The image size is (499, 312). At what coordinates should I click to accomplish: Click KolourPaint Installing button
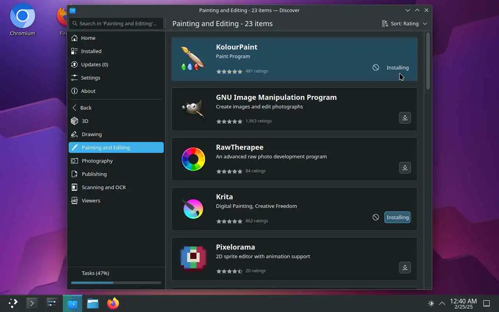(x=398, y=67)
